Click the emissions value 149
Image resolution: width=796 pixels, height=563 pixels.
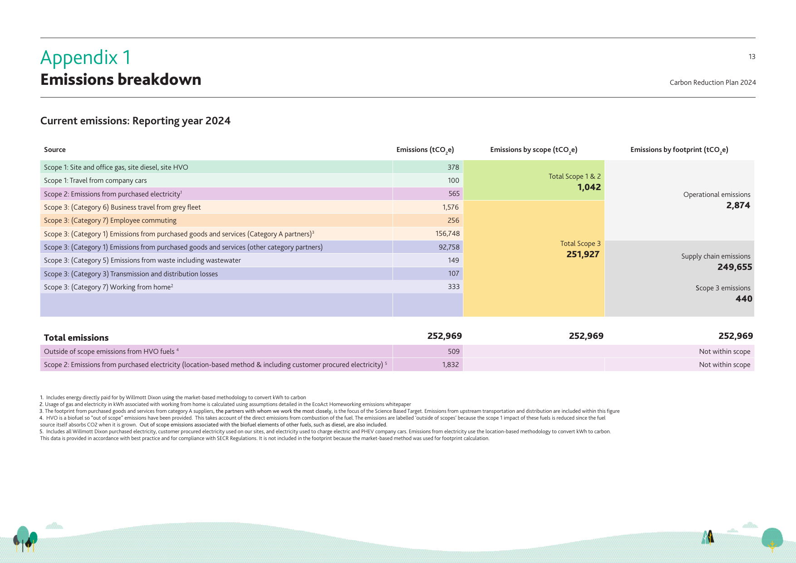[453, 260]
